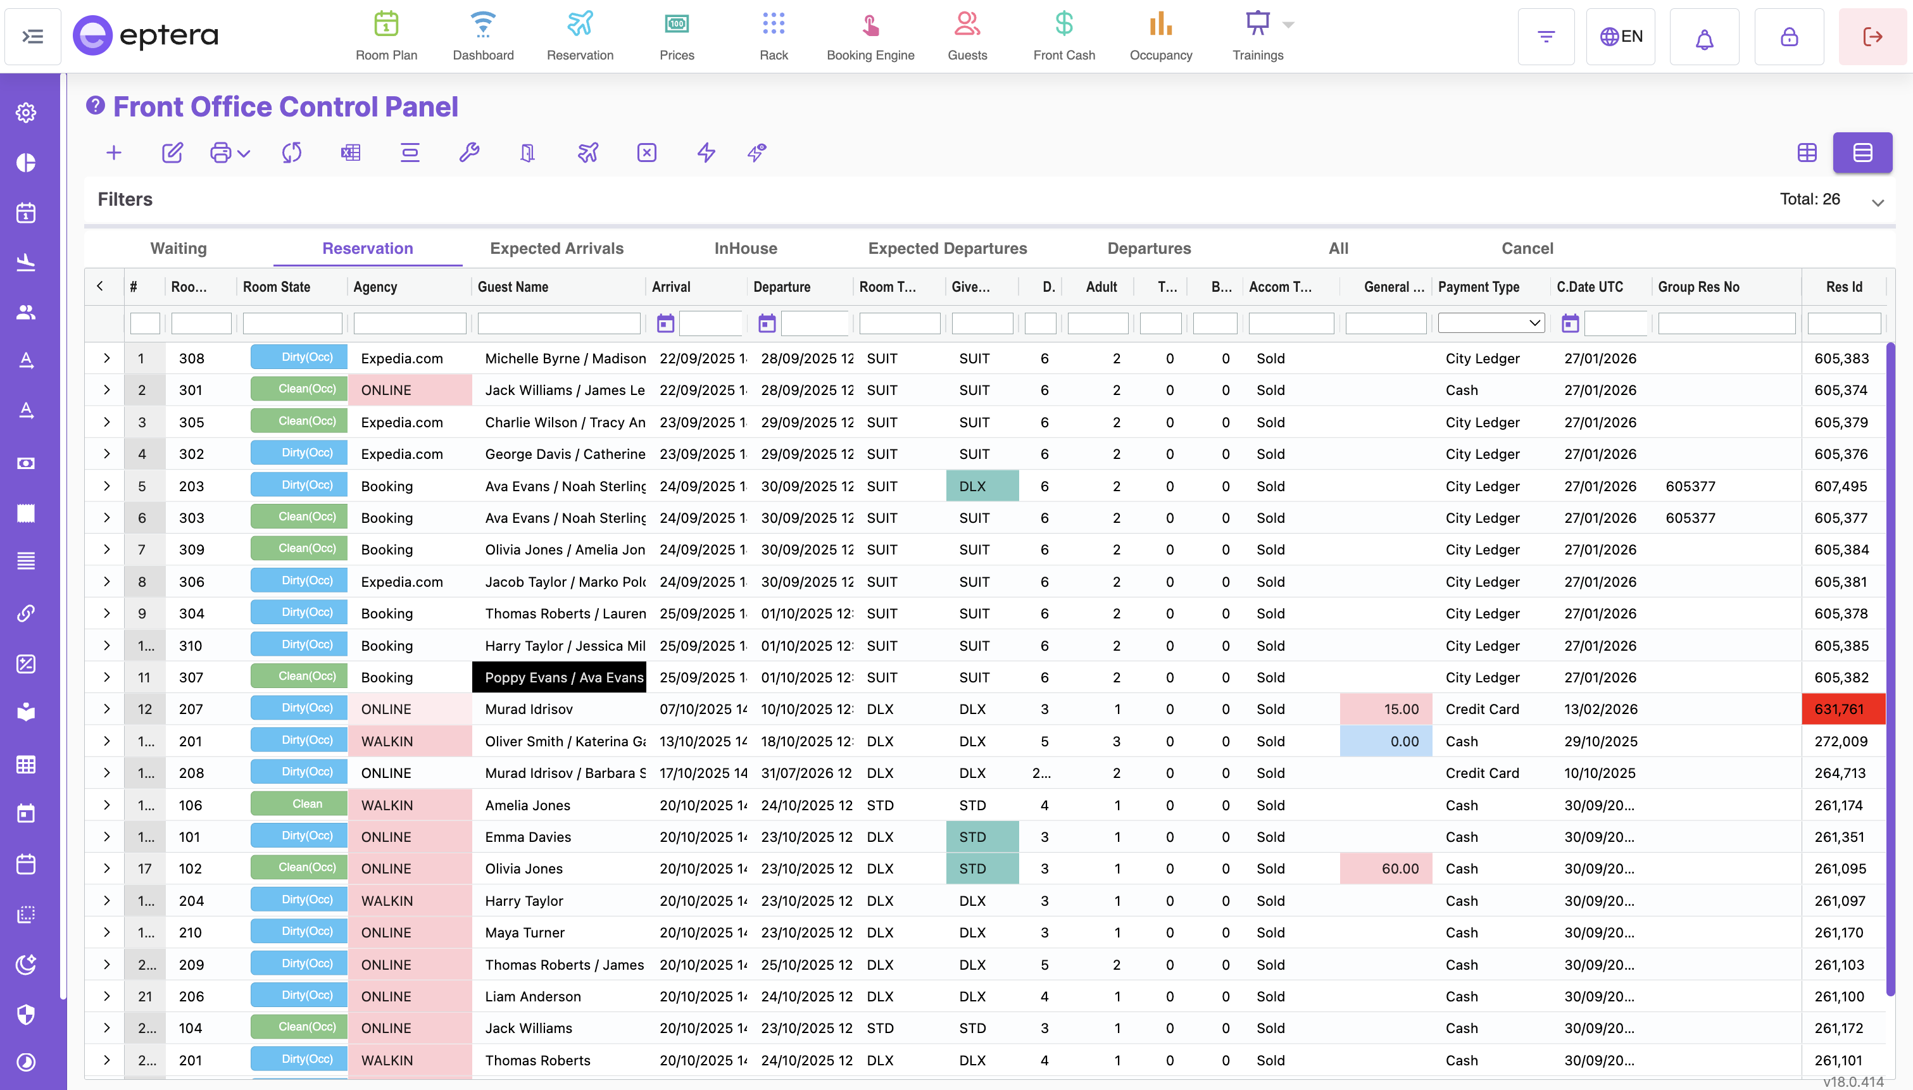The image size is (1913, 1090).
Task: Export the list to Excel
Action: [x=350, y=153]
